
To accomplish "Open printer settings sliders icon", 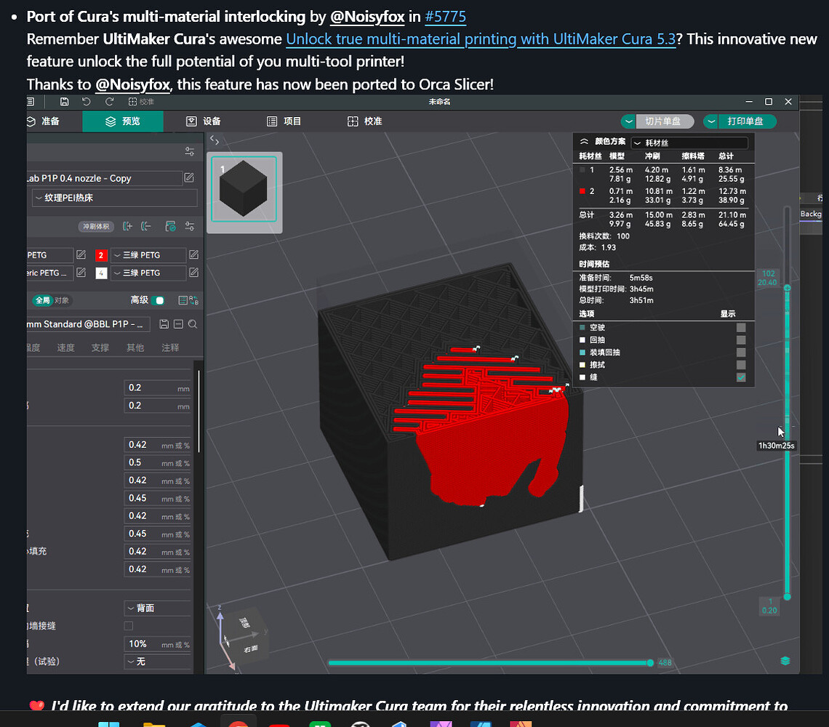I will click(x=189, y=152).
